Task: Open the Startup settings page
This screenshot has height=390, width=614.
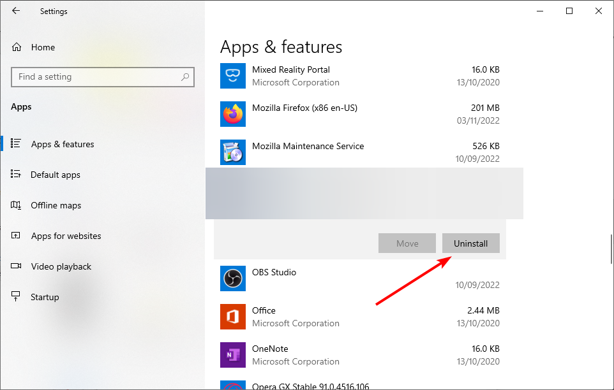Action: pyautogui.click(x=45, y=297)
